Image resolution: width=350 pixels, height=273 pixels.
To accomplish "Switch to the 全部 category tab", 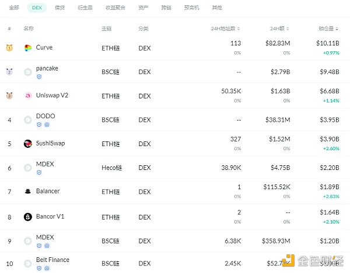I will coord(14,8).
